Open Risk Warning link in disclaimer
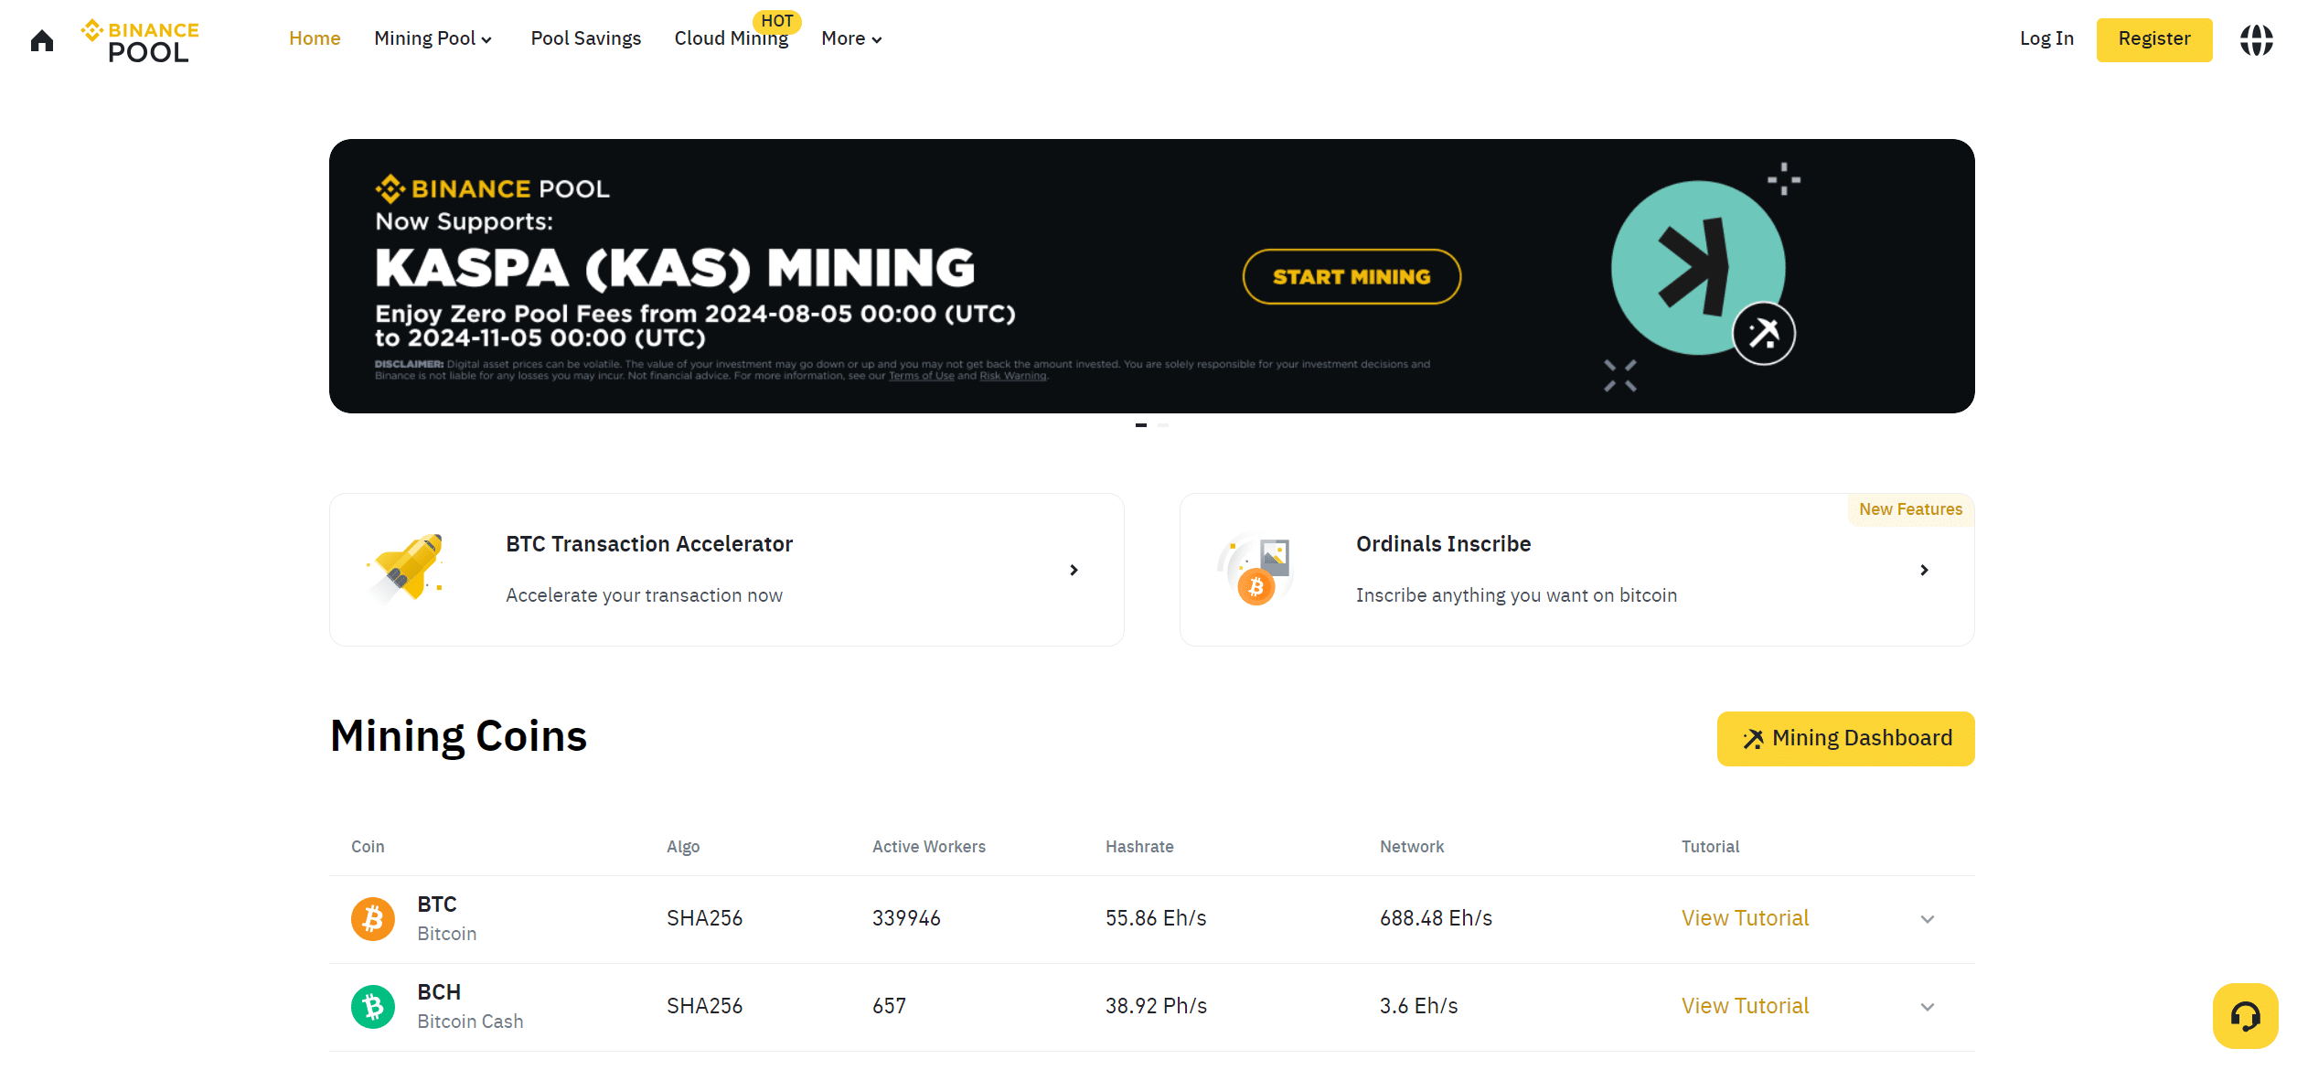The height and width of the screenshot is (1070, 2297). [1012, 376]
